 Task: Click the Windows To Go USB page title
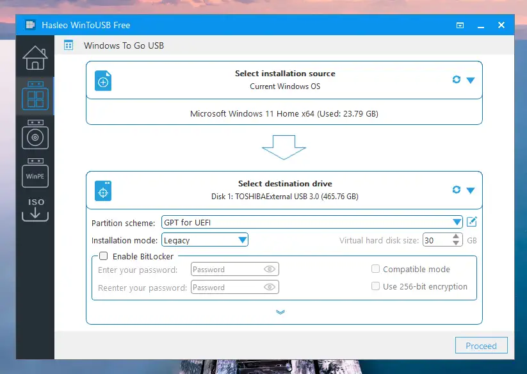click(124, 45)
